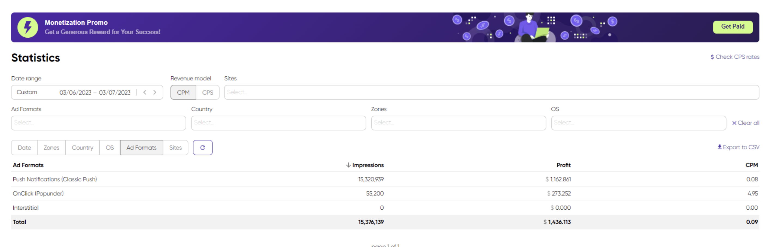769x247 pixels.
Task: Switch revenue model to CPS
Action: pyautogui.click(x=208, y=92)
